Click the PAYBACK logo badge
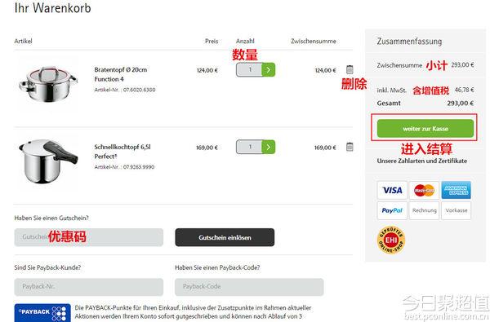 [42, 313]
